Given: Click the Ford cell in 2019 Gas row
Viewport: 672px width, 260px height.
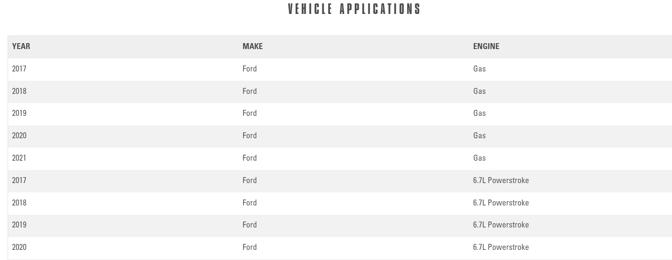Looking at the screenshot, I should tap(249, 113).
